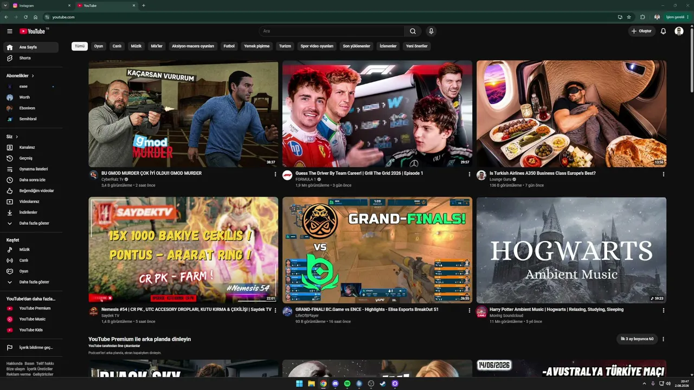
Task: Open Discord from the taskbar
Action: (335, 383)
